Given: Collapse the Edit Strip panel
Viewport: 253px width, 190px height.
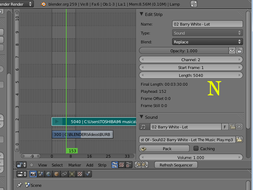Looking at the screenshot, I should 141,14.
